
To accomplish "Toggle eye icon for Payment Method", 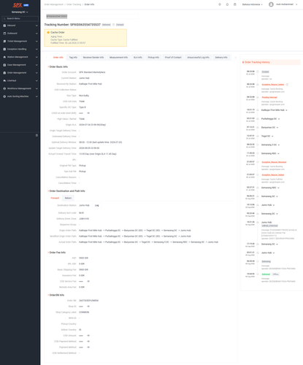I will tap(88, 347).
